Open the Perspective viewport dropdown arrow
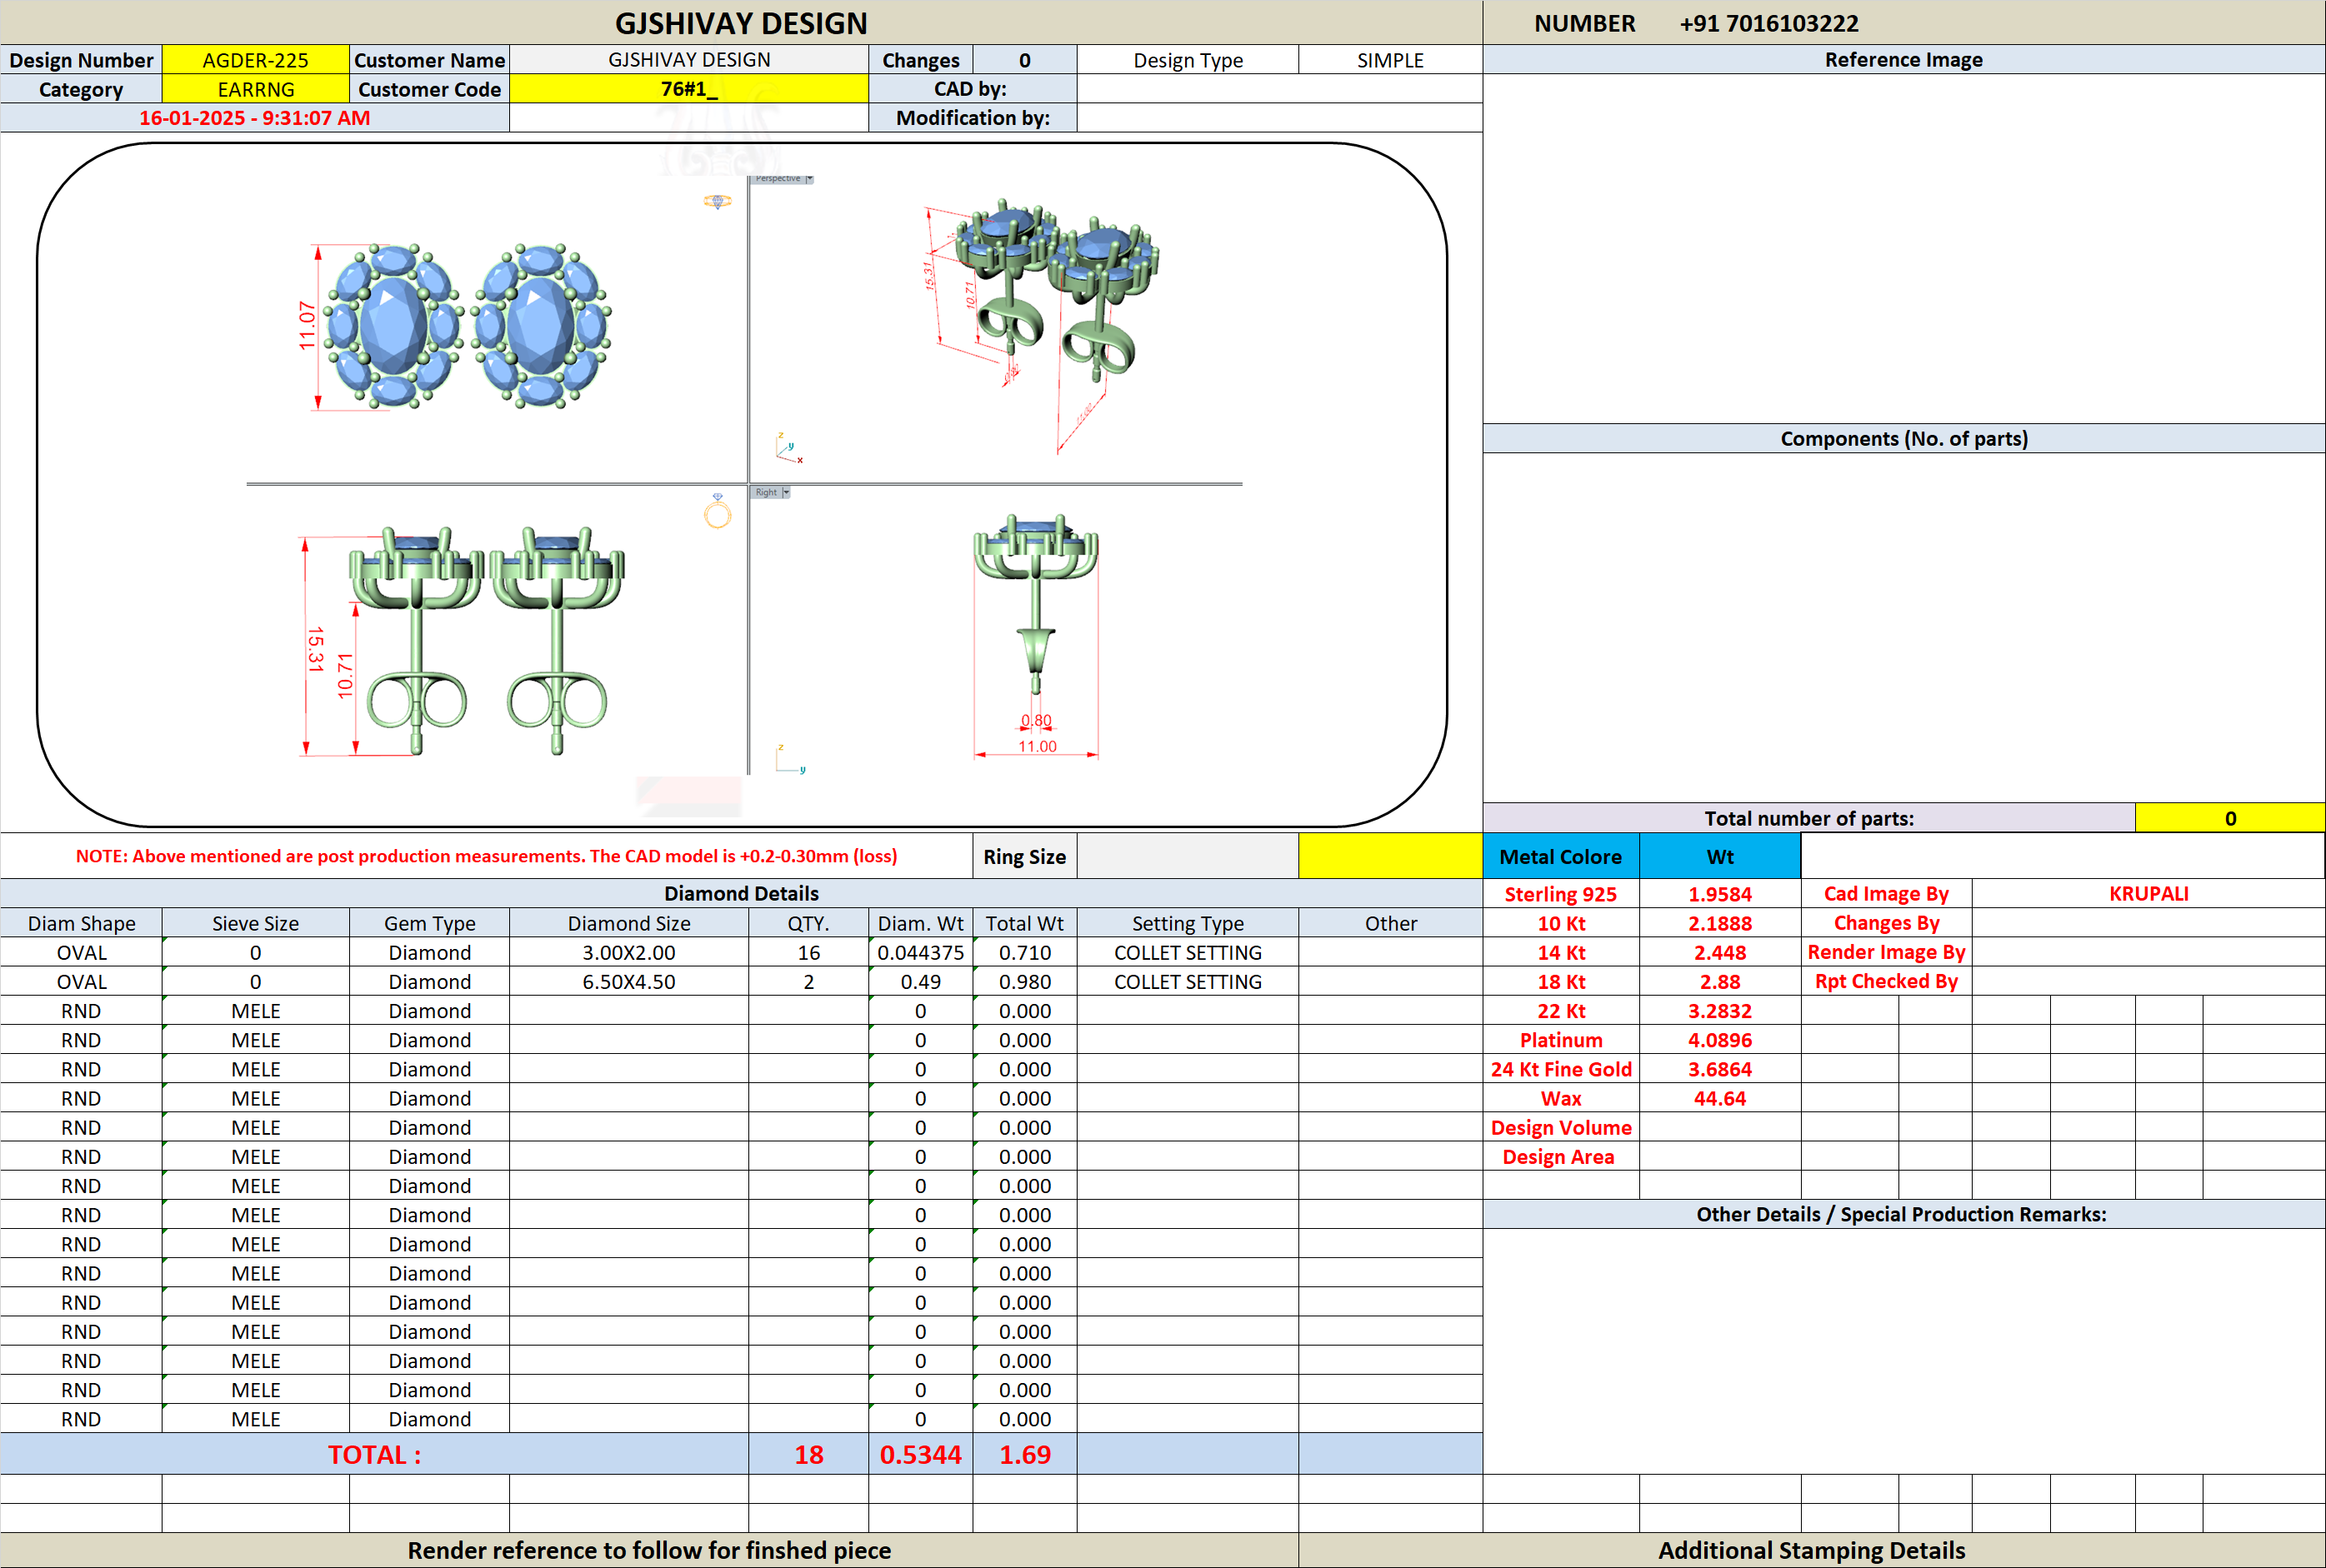 809,179
